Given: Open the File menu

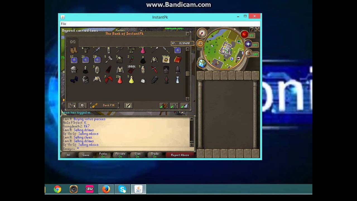Looking at the screenshot, I should pos(64,24).
